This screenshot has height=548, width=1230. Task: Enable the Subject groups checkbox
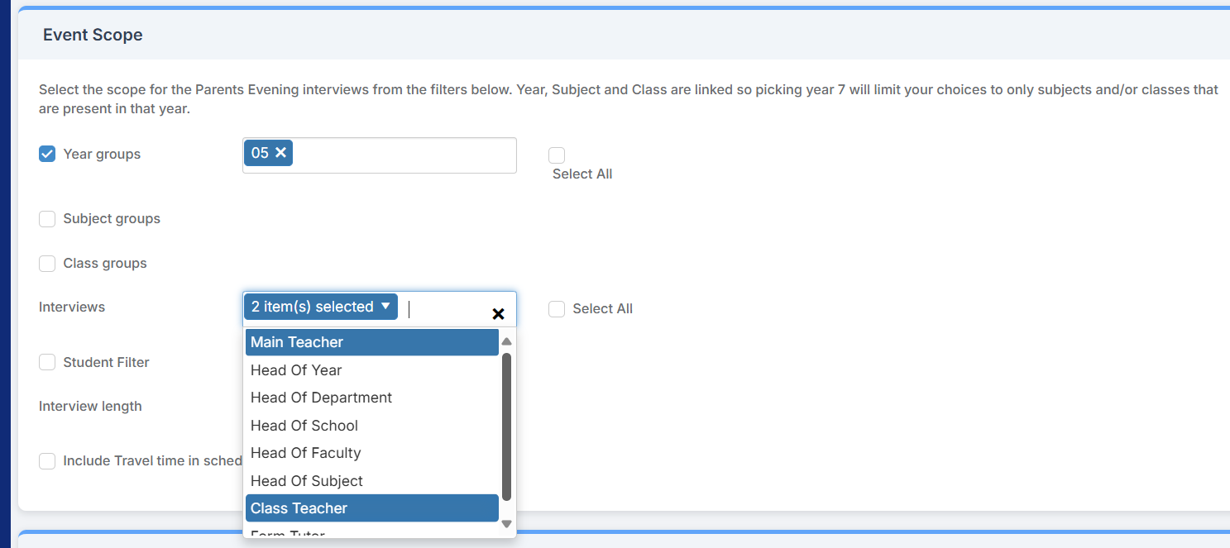(x=47, y=219)
